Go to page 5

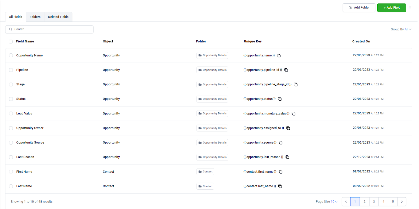point(393,202)
